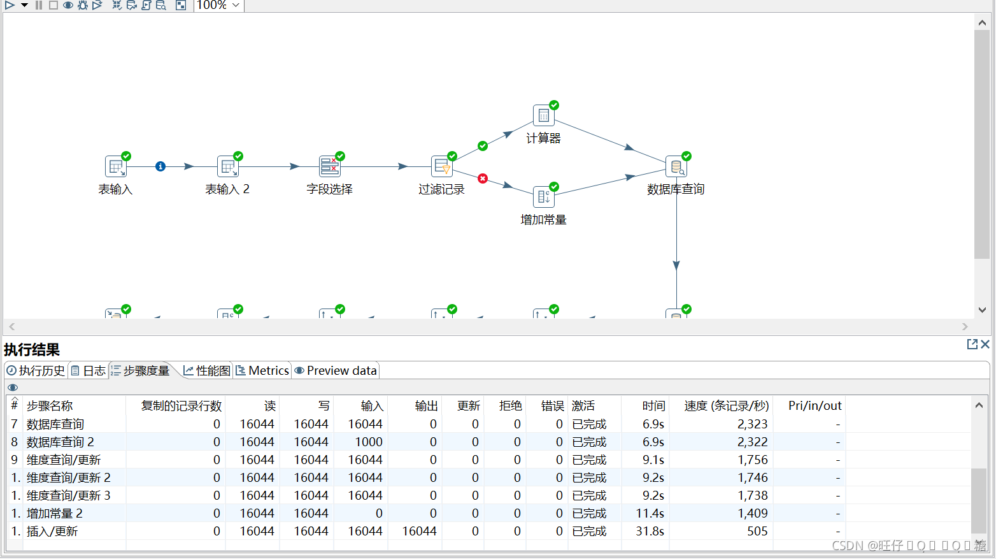
Task: Stop the transformation with the square icon
Action: tap(53, 5)
